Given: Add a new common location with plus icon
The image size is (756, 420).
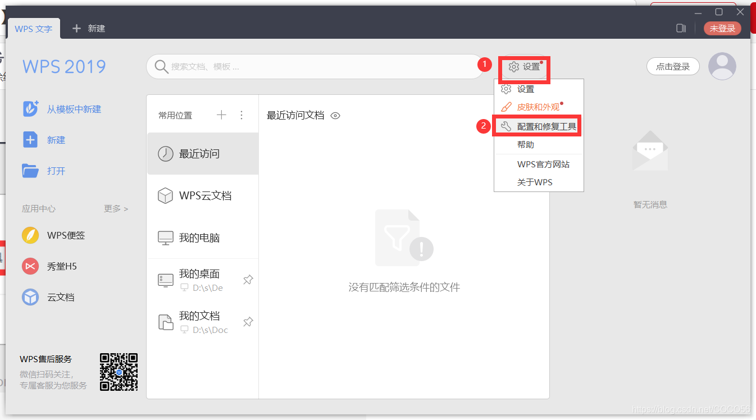Looking at the screenshot, I should 221,115.
